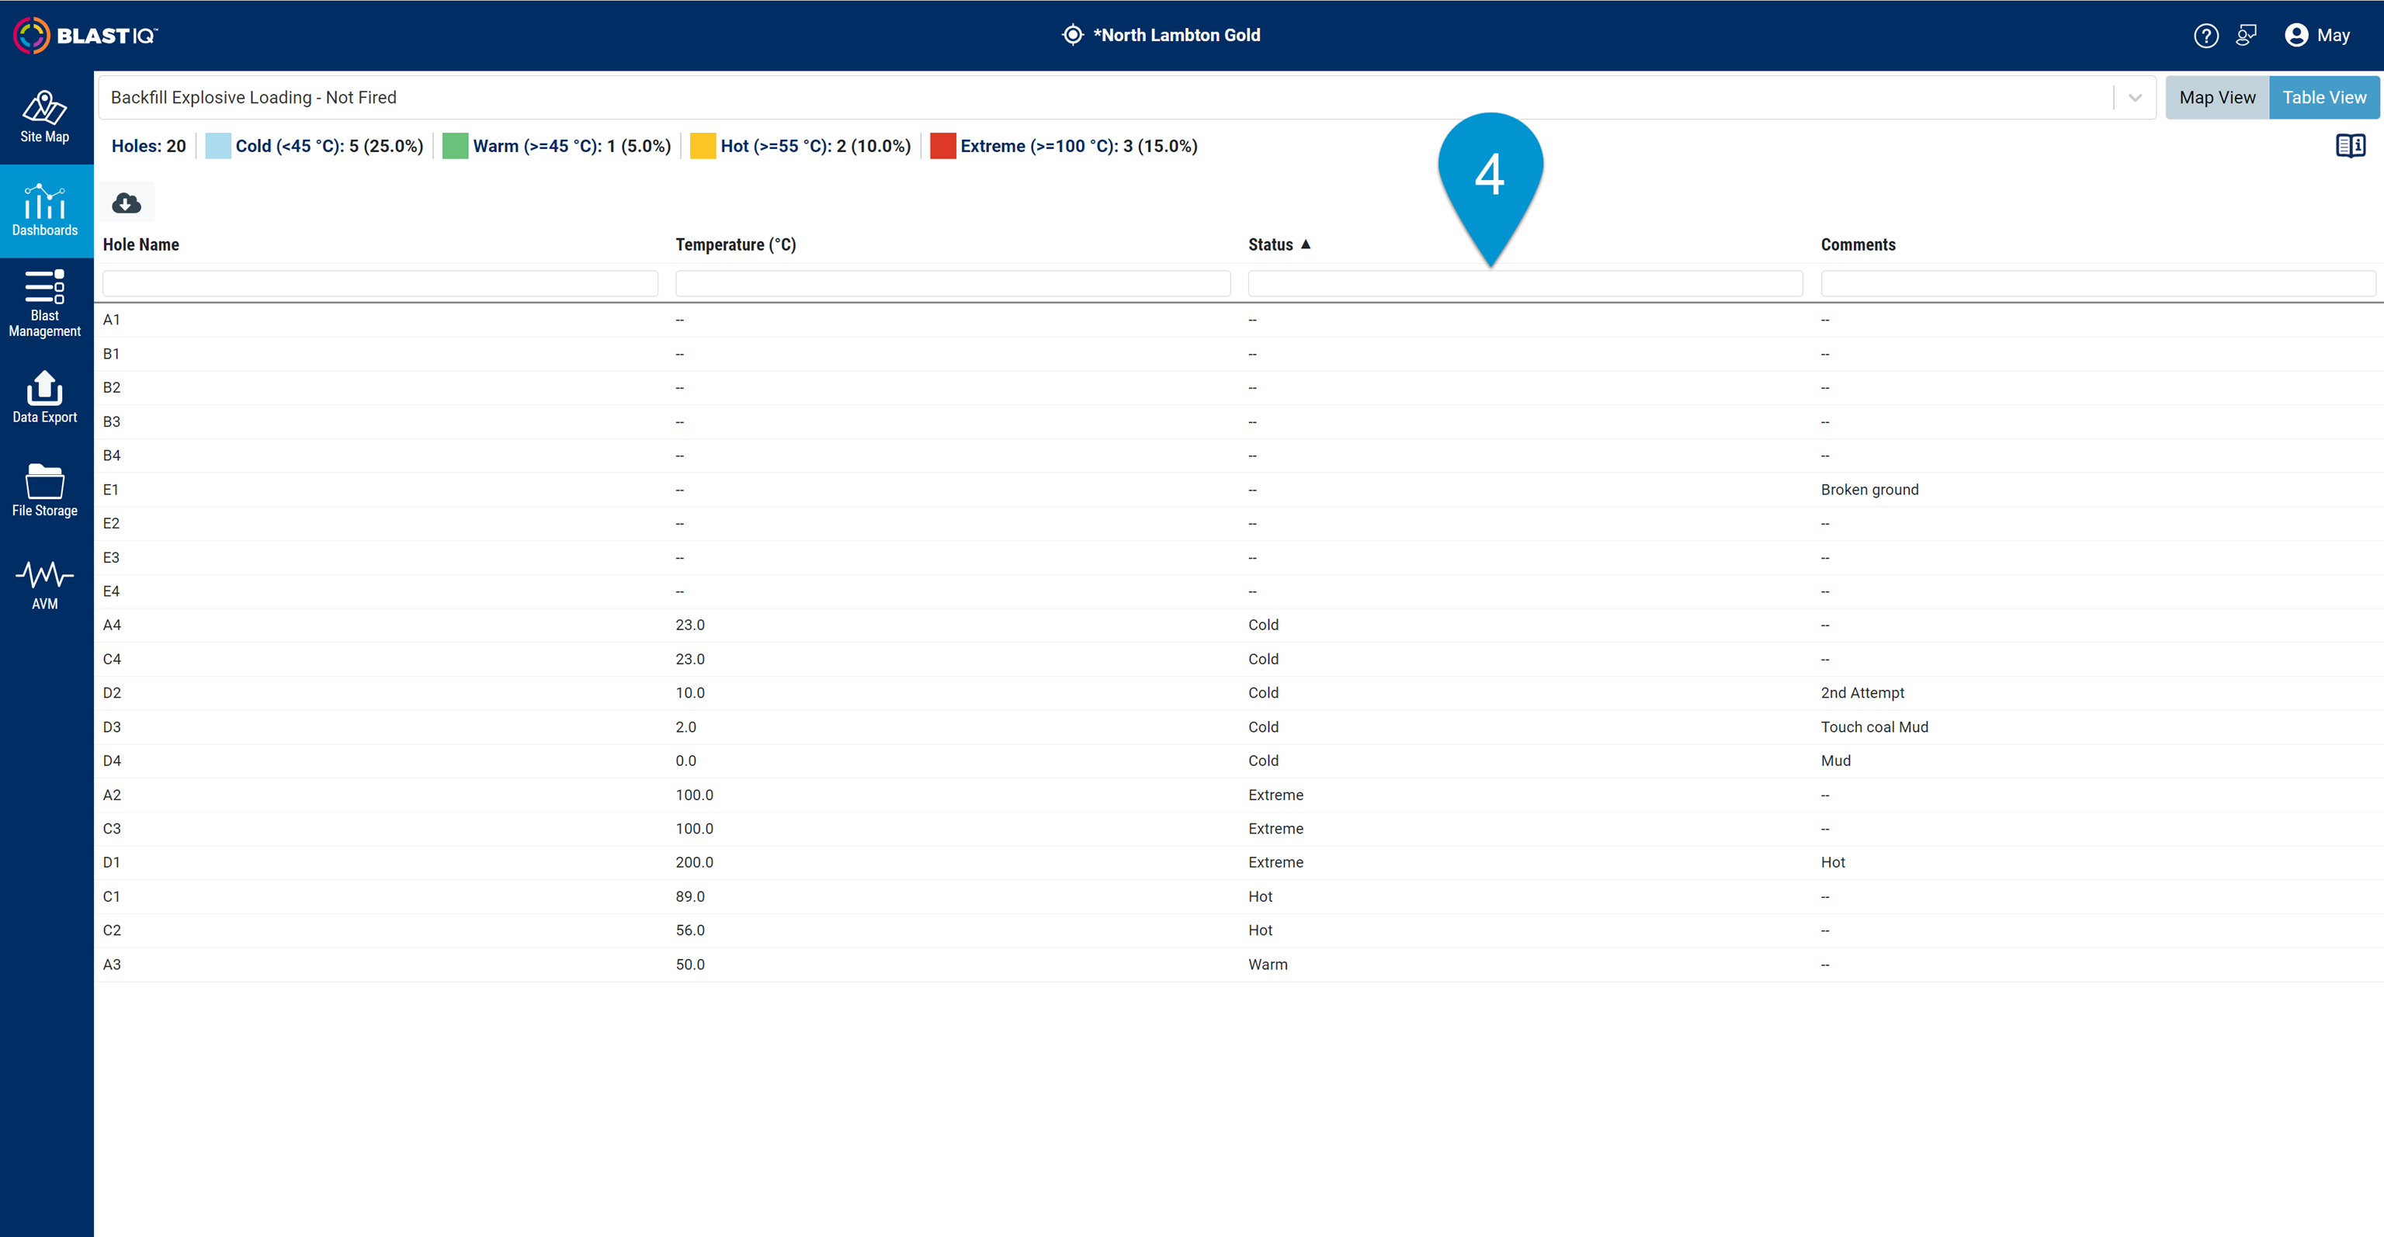Click the Extreme red swatch
Image resolution: width=2384 pixels, height=1237 pixels.
point(942,146)
